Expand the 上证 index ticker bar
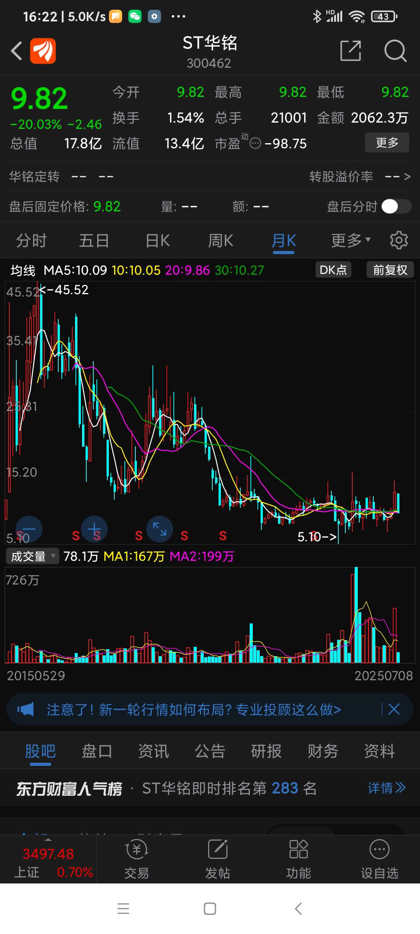420x934 pixels. pyautogui.click(x=48, y=859)
